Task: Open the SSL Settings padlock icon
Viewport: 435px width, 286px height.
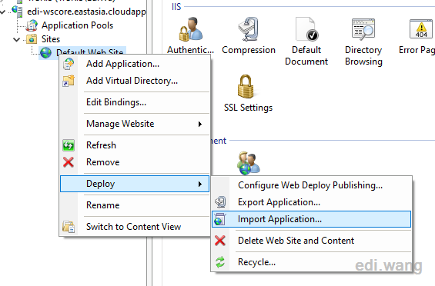Action: tap(246, 86)
